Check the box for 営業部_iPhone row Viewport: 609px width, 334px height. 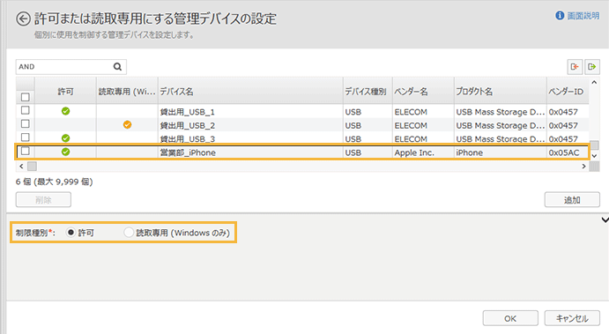pos(26,151)
